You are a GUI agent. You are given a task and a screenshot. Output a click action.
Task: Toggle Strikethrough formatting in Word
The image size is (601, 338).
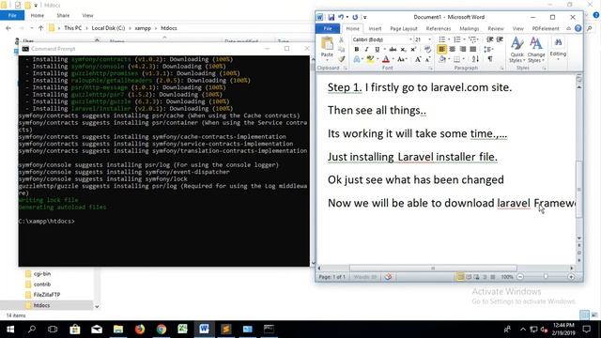pos(393,50)
